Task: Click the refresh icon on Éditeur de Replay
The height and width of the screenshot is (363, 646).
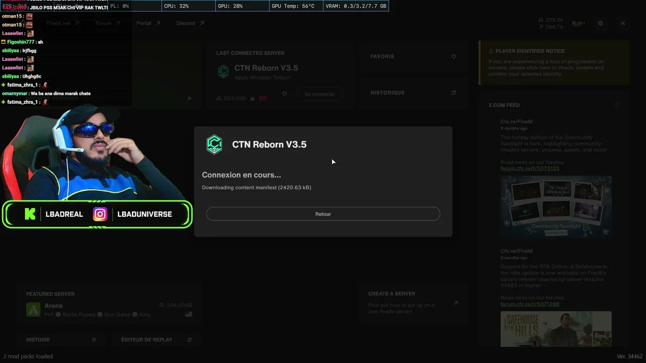Action: [190, 340]
